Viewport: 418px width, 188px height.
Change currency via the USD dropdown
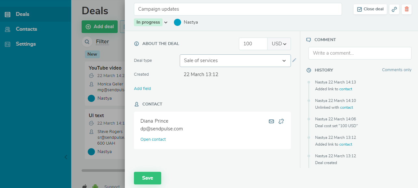[279, 44]
